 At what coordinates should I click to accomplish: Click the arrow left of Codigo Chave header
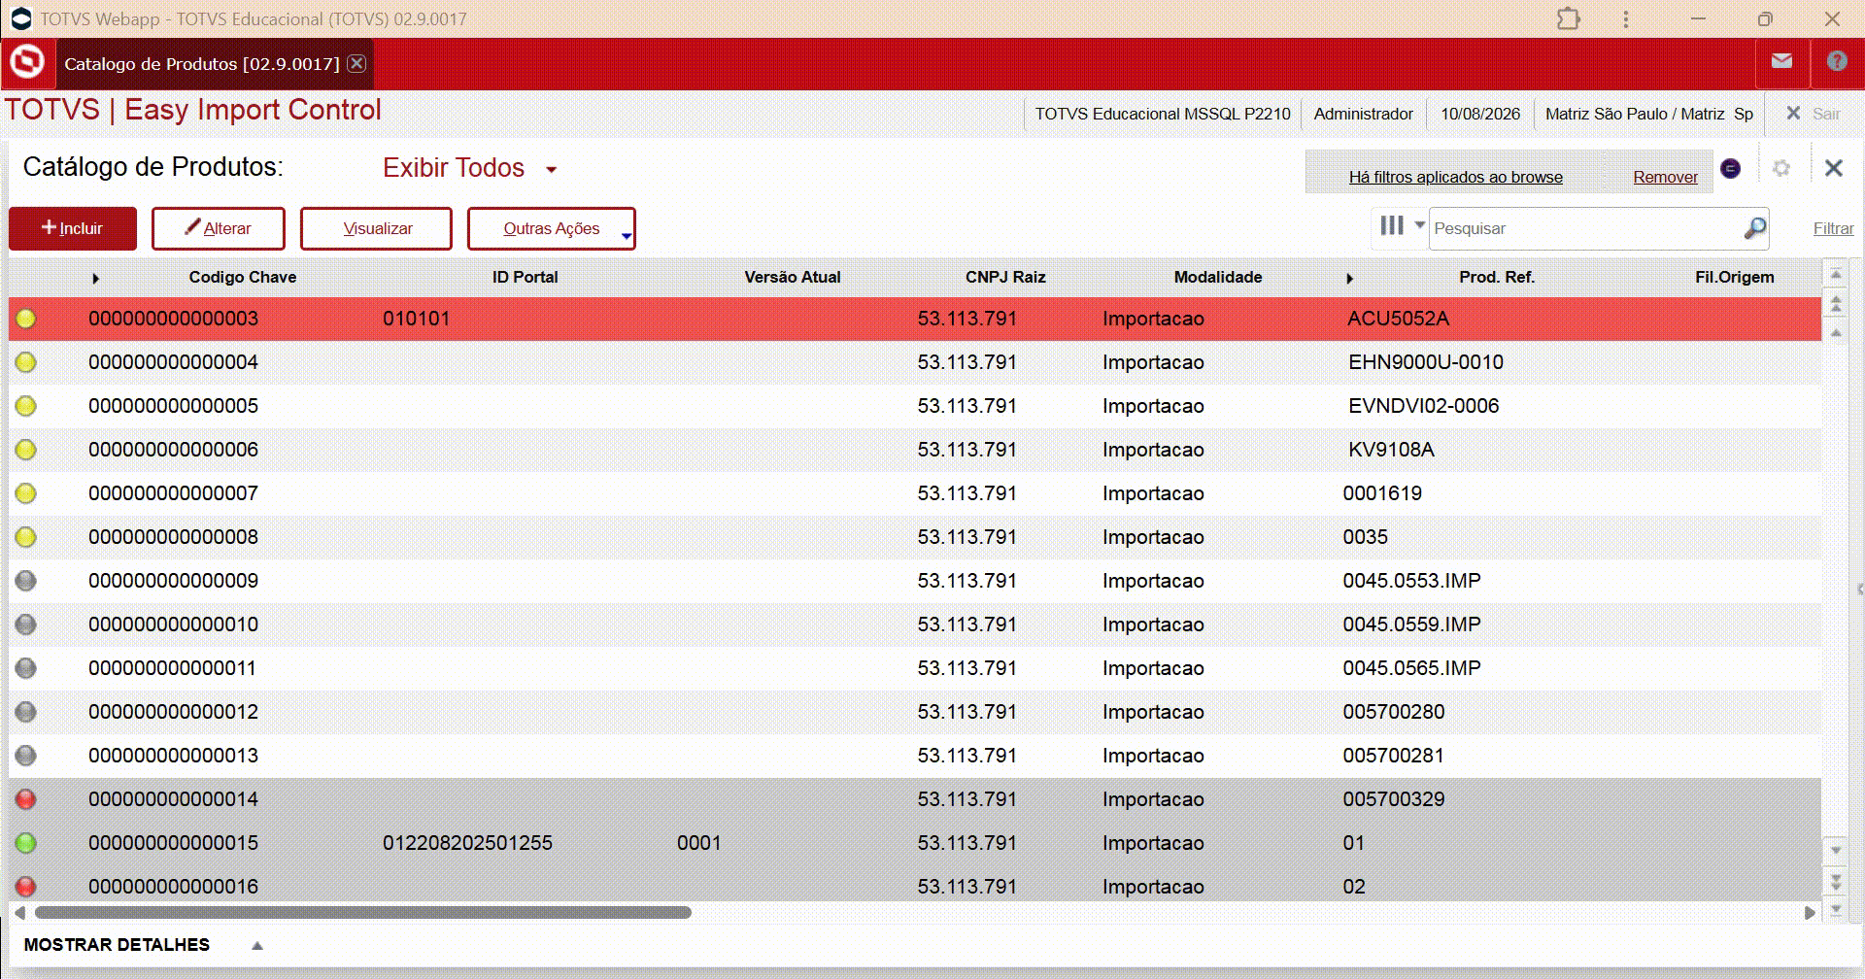tap(95, 279)
